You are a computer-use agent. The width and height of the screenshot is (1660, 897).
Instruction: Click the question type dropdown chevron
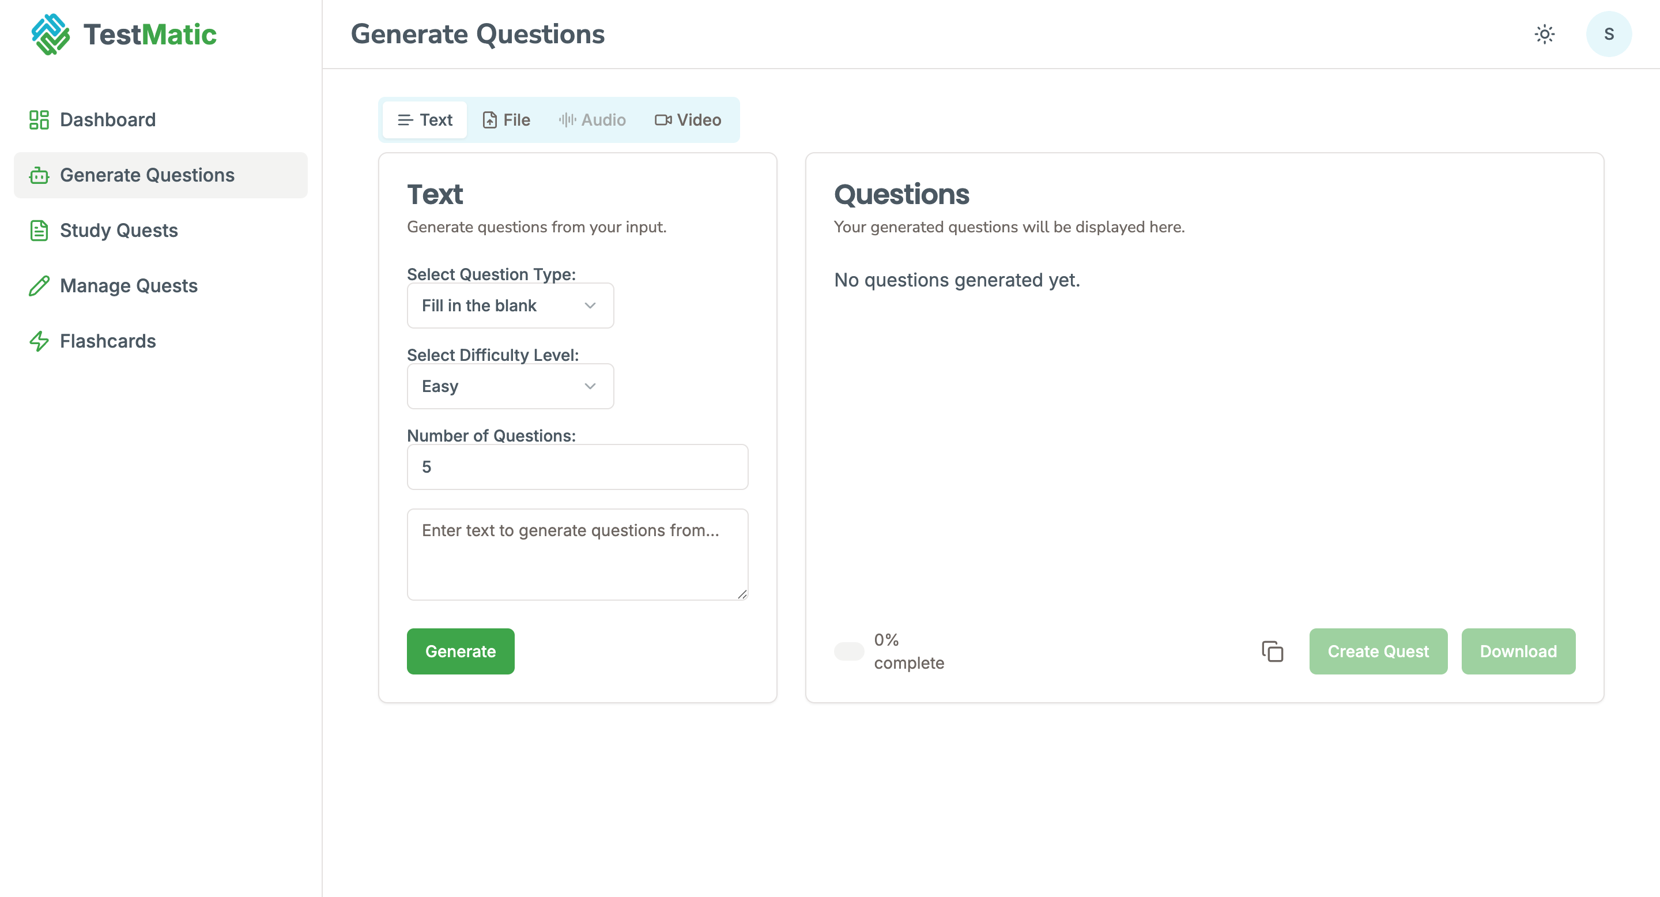pos(590,306)
